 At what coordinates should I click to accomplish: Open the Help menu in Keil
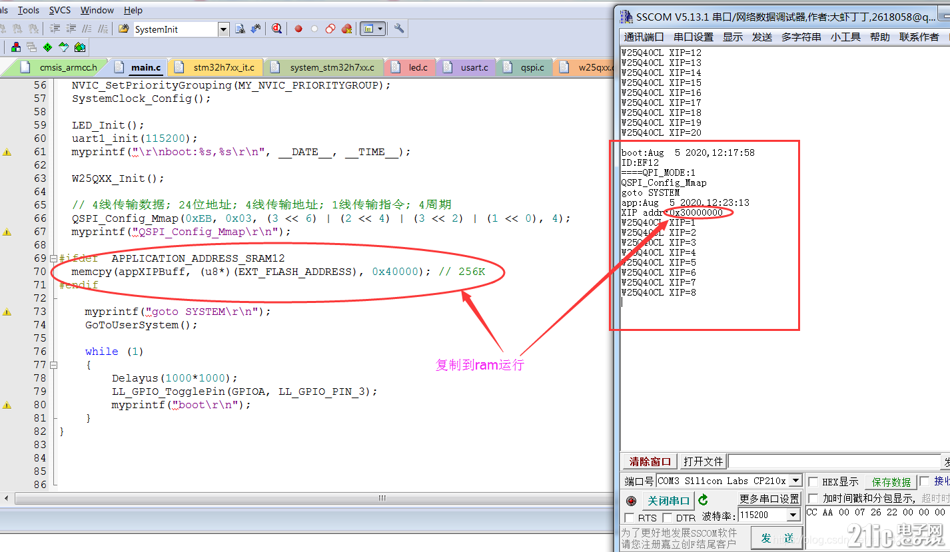point(133,10)
